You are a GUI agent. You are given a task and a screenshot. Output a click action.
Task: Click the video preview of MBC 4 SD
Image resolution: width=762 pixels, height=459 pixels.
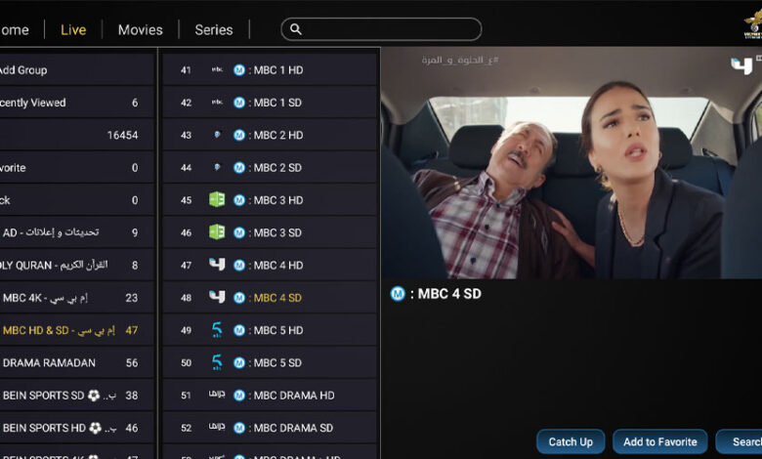[571, 164]
